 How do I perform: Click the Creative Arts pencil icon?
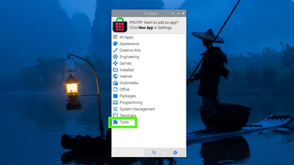pyautogui.click(x=115, y=50)
